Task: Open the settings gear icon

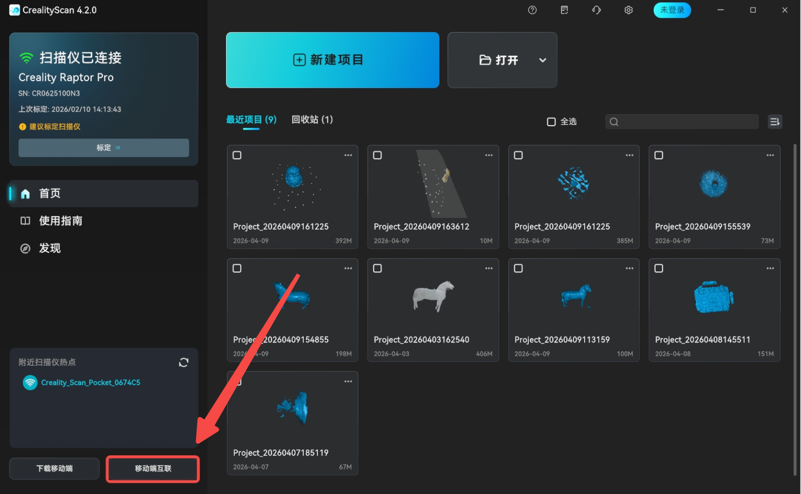Action: [628, 10]
